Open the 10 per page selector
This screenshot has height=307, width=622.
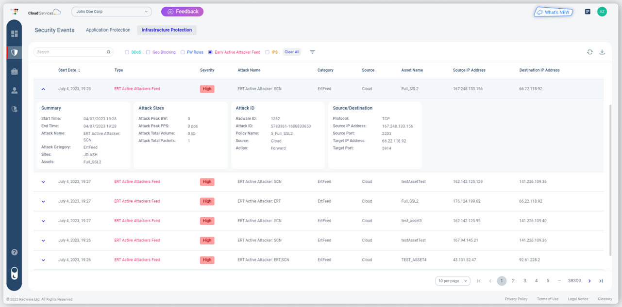click(x=453, y=281)
